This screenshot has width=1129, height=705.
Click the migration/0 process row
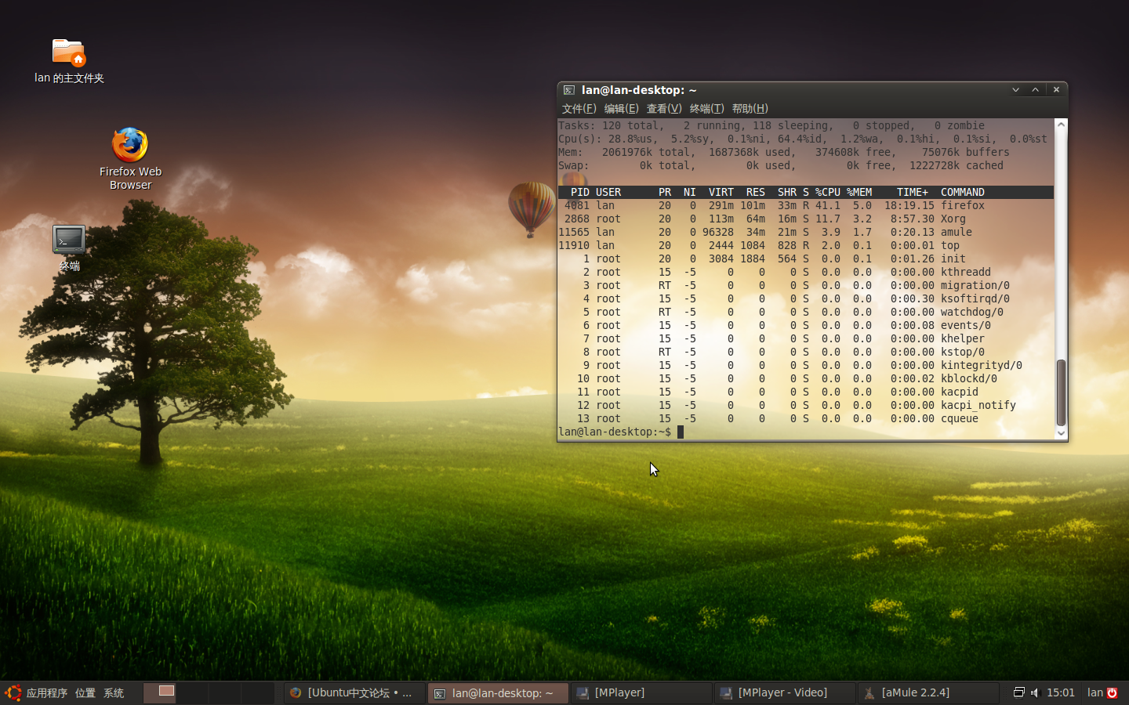pyautogui.click(x=805, y=285)
